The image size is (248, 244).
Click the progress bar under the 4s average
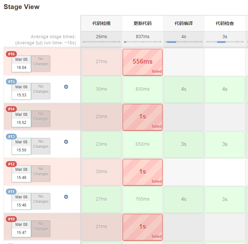tap(184, 42)
